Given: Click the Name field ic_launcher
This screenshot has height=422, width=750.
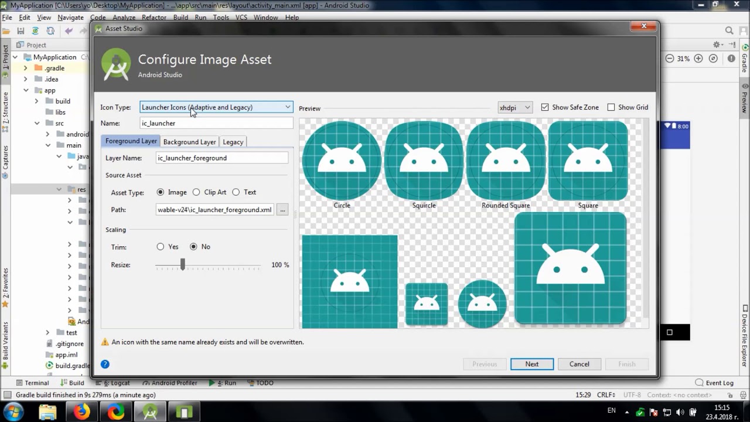Looking at the screenshot, I should coord(216,123).
